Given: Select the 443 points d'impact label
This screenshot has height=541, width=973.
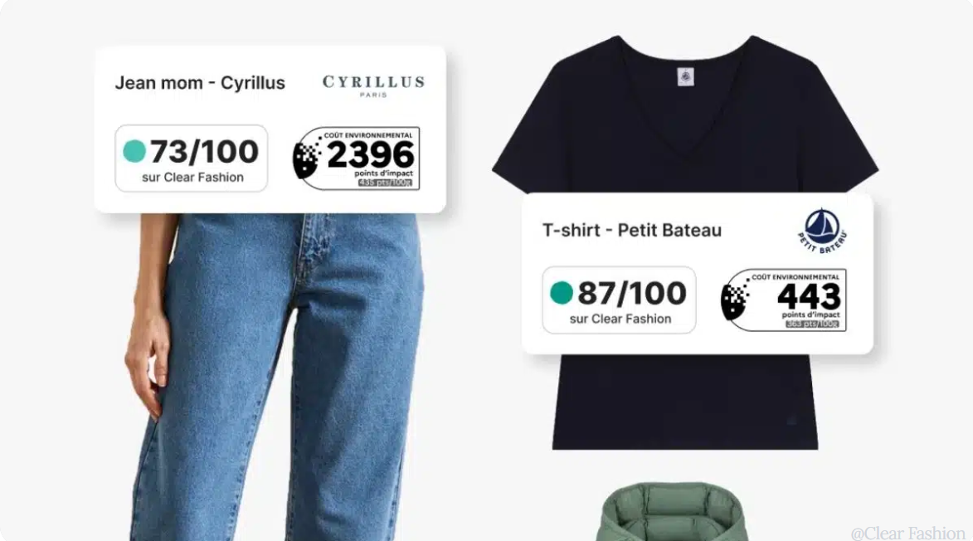Looking at the screenshot, I should click(x=784, y=300).
